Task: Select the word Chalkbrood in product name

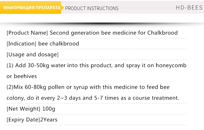Action: 162,33
